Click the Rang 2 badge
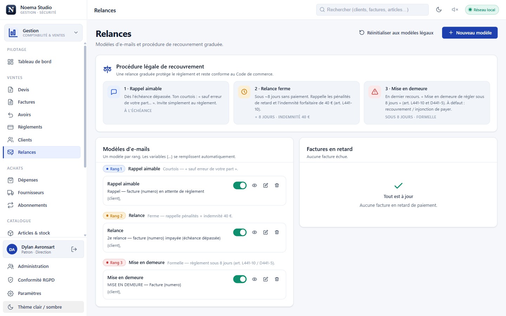This screenshot has height=316, width=506. [114, 216]
